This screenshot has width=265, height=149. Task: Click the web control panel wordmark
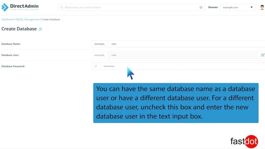(25, 9)
